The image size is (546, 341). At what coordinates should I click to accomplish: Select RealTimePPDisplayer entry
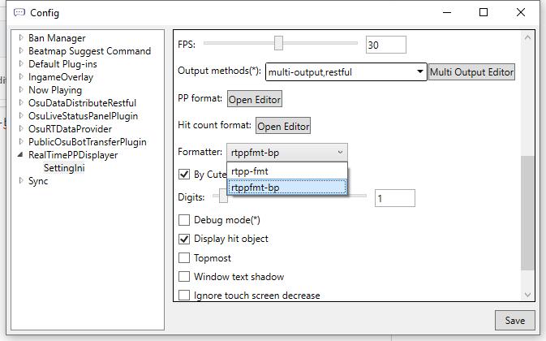[73, 155]
